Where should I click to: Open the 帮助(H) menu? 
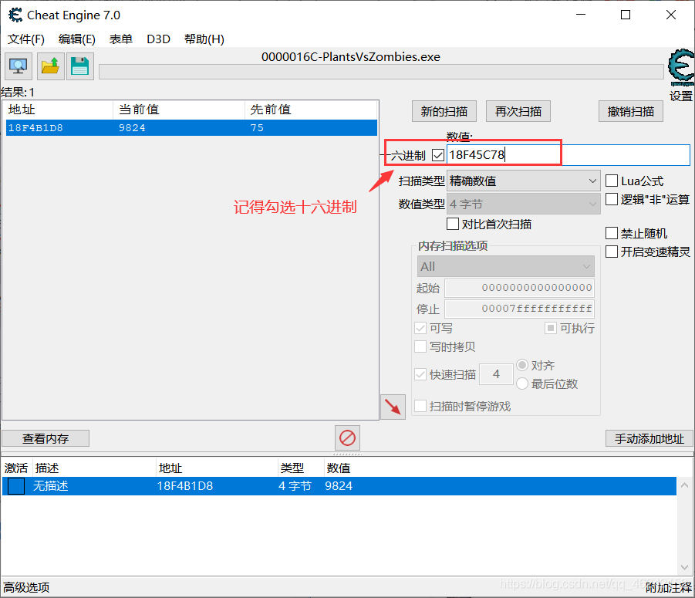(x=204, y=39)
